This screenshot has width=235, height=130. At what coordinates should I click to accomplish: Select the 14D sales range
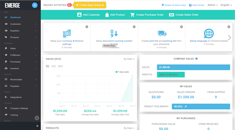point(53,66)
